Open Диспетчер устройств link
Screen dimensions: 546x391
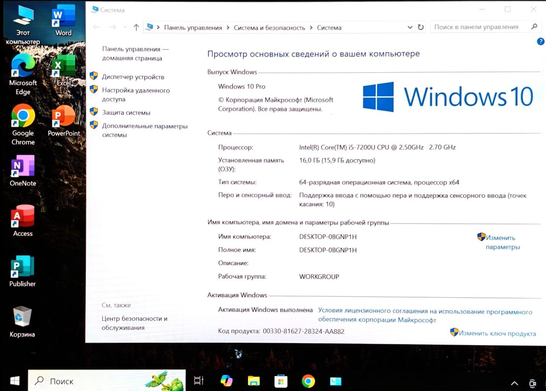coord(133,77)
